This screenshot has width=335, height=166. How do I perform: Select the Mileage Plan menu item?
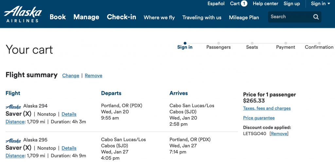(244, 18)
